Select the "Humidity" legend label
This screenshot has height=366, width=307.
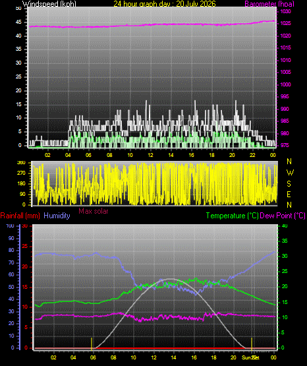[57, 216]
